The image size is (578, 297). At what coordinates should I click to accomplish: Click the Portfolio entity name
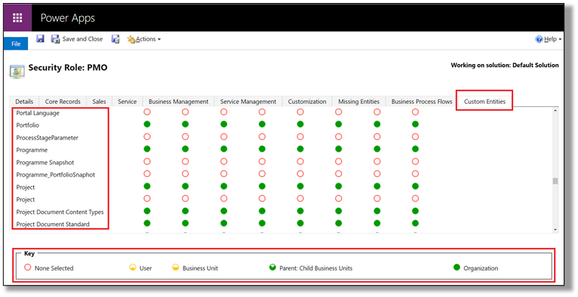click(x=28, y=125)
